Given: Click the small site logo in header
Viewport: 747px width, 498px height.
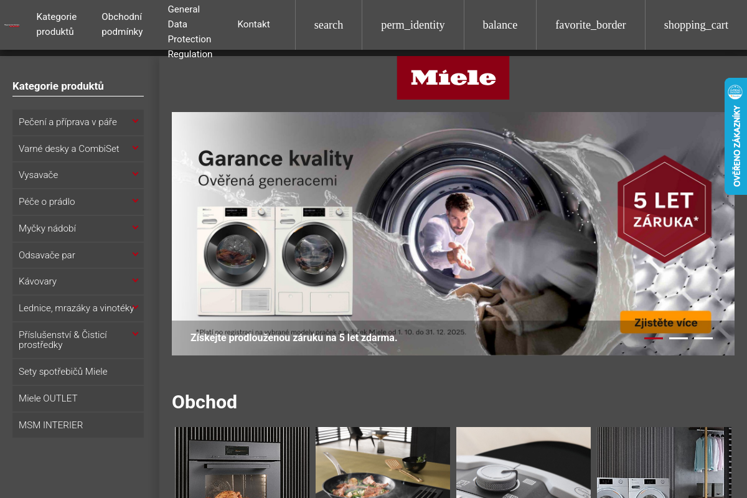Looking at the screenshot, I should (12, 25).
